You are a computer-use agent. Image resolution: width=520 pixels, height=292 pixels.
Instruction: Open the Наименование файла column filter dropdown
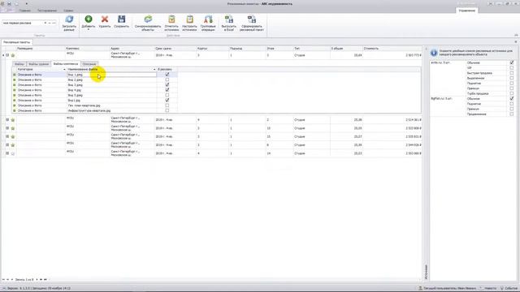[154, 69]
